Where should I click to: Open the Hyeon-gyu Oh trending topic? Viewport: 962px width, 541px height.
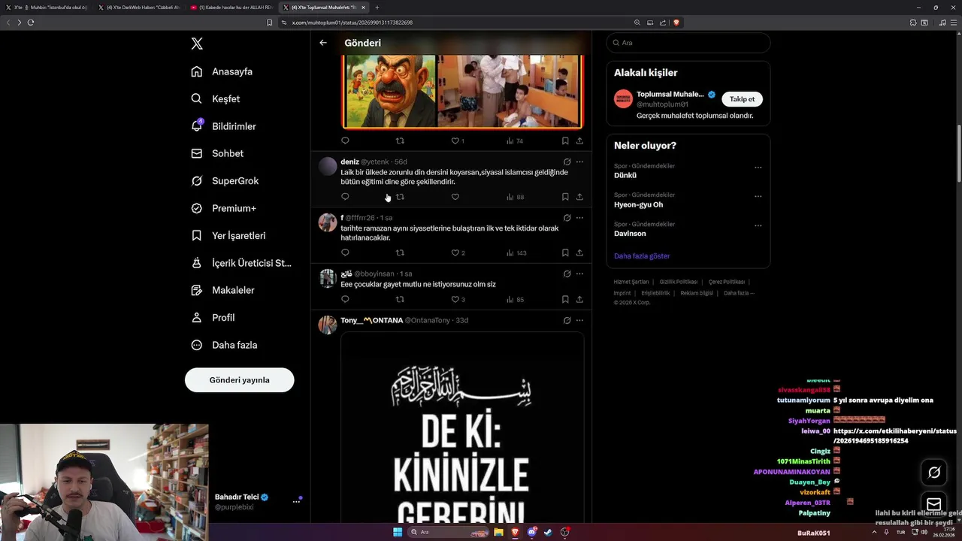[638, 204]
